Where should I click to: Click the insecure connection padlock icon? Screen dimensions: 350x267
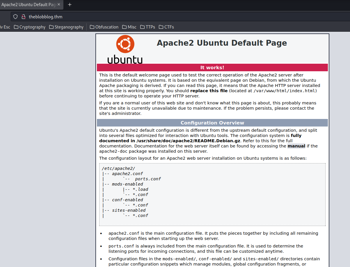point(24,17)
